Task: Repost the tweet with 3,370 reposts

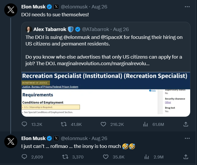Action: click(65, 157)
